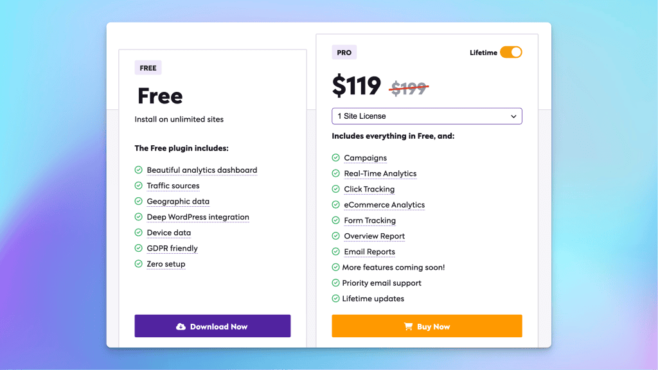This screenshot has width=658, height=370.
Task: Click checkmark beside Priority email support
Action: pyautogui.click(x=335, y=283)
